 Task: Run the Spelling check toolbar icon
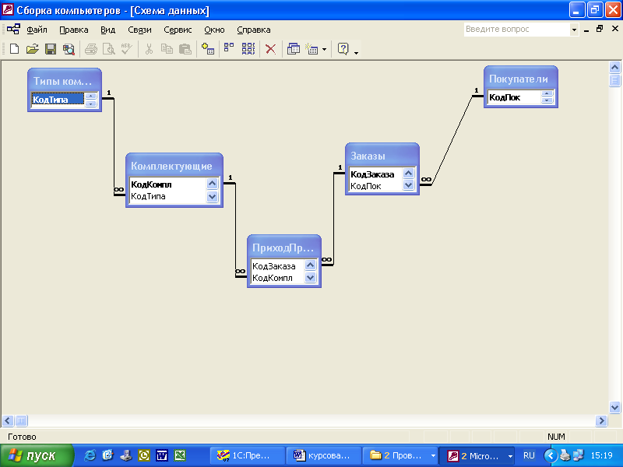[x=127, y=49]
